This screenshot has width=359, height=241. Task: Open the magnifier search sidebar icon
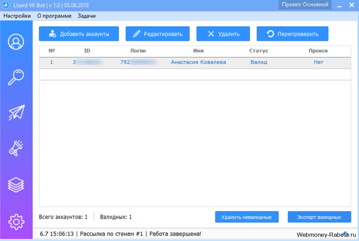pyautogui.click(x=16, y=78)
